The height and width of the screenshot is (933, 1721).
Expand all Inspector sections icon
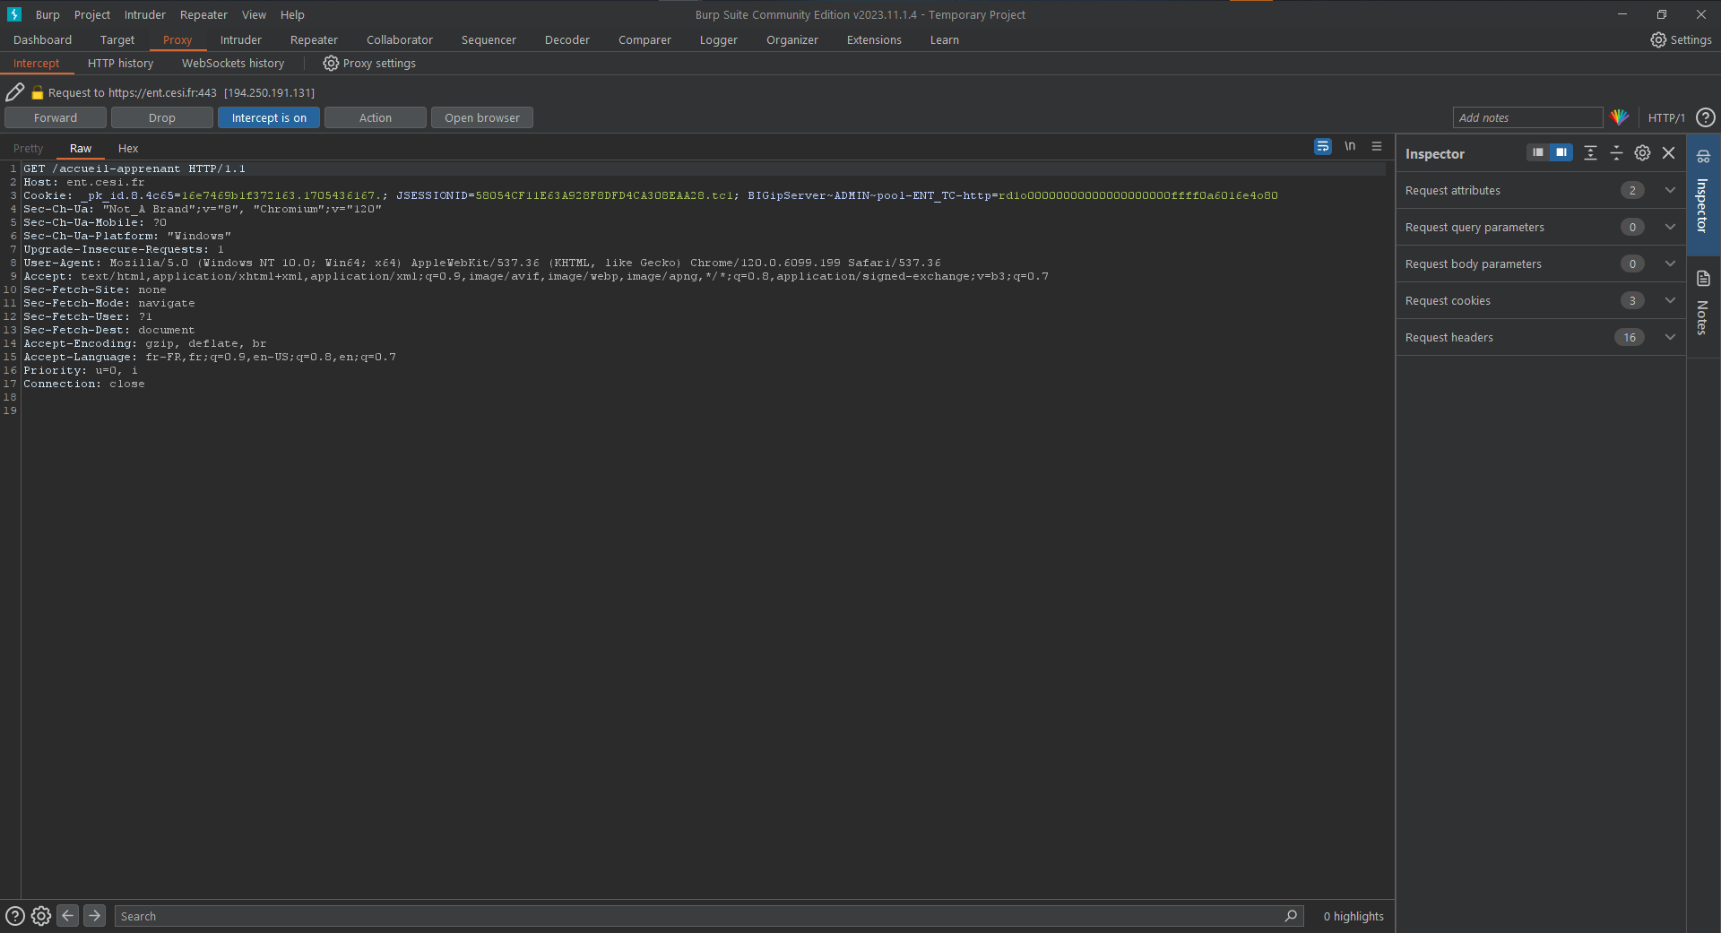1590,153
